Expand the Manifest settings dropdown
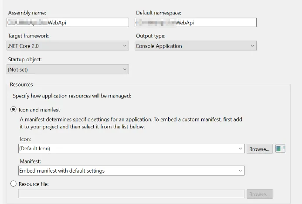Viewport: 302px width, 204px height. click(131, 171)
